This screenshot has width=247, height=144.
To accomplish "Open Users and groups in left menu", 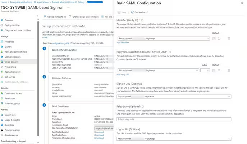I will [x=12, y=57].
